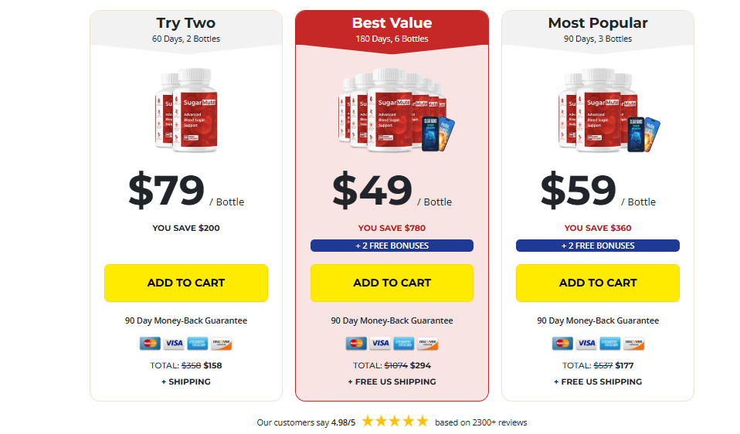Add the three-bottle Most Popular package to cart
This screenshot has width=740, height=434.
598,283
